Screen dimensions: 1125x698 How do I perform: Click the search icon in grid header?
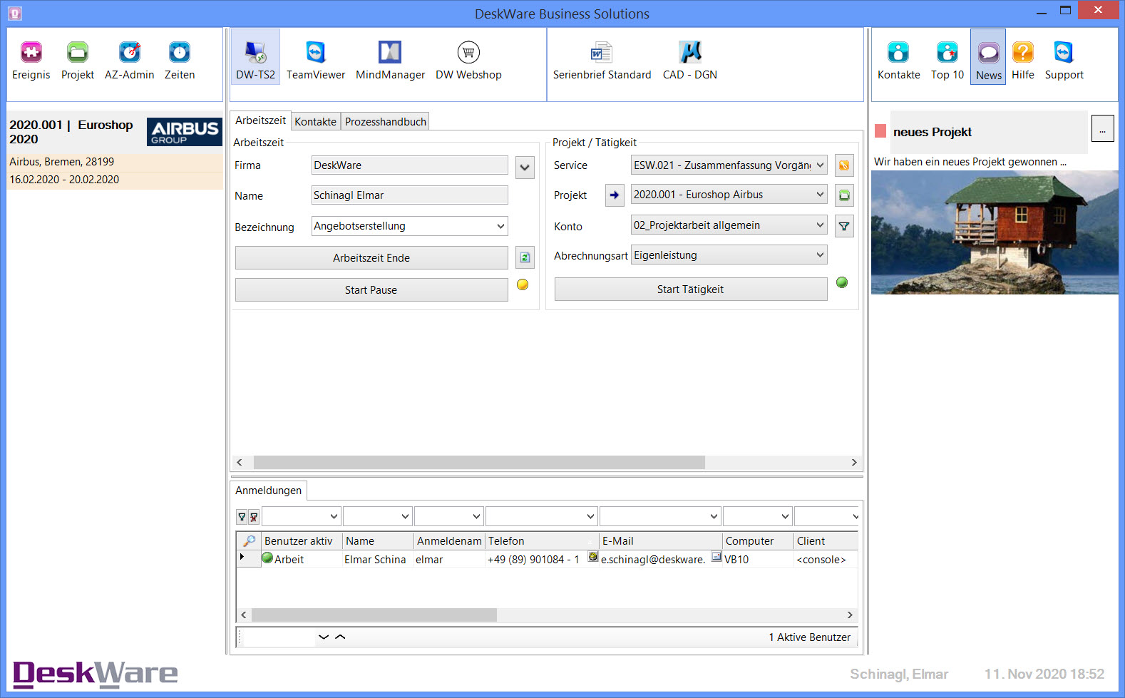click(249, 541)
